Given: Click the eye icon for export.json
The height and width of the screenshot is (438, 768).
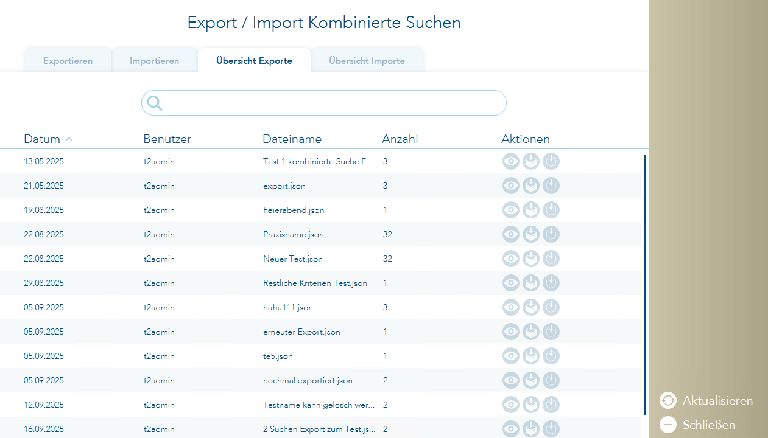Looking at the screenshot, I should pyautogui.click(x=510, y=186).
